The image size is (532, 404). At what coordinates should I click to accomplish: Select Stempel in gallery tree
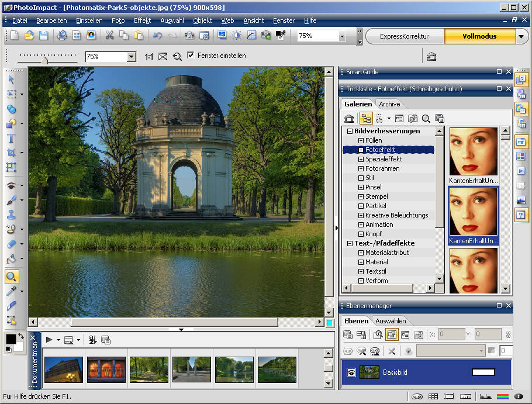pyautogui.click(x=376, y=197)
